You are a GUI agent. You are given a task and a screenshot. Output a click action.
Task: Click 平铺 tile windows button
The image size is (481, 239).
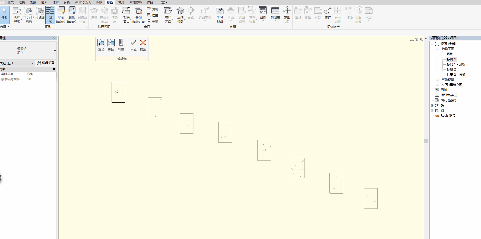point(152,21)
